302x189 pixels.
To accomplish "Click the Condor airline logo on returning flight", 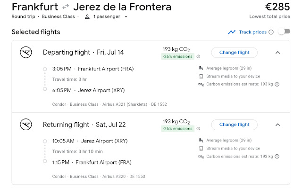I will 25,125.
